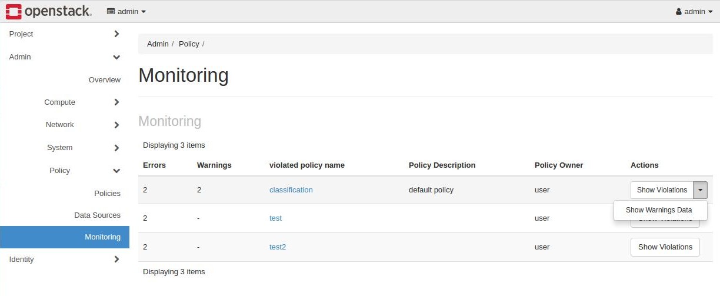Click the 'default policy' description cell
720x296 pixels.
[x=431, y=190]
